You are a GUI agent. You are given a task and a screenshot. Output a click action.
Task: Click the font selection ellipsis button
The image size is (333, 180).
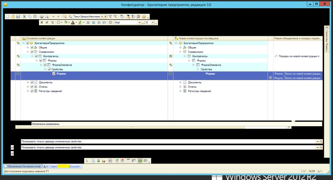tap(143, 23)
